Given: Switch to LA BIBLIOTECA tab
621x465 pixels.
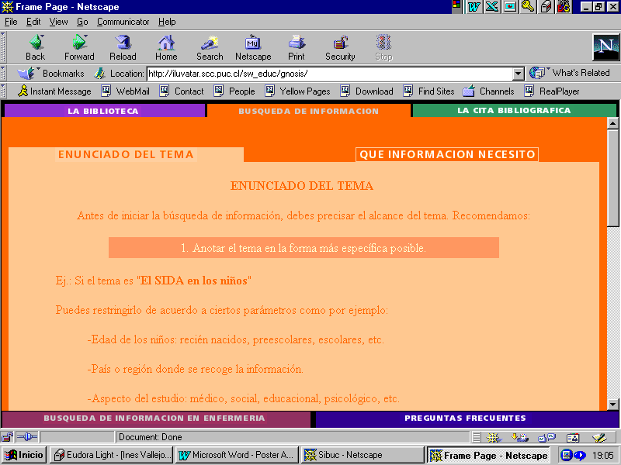Looking at the screenshot, I should point(103,111).
